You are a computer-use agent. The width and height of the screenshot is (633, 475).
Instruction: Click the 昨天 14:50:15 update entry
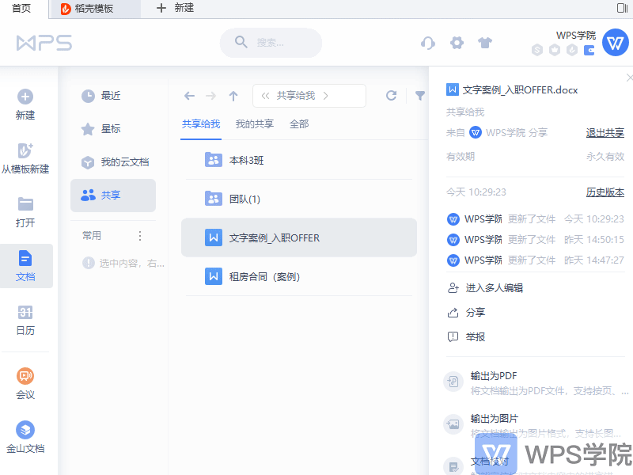point(536,240)
